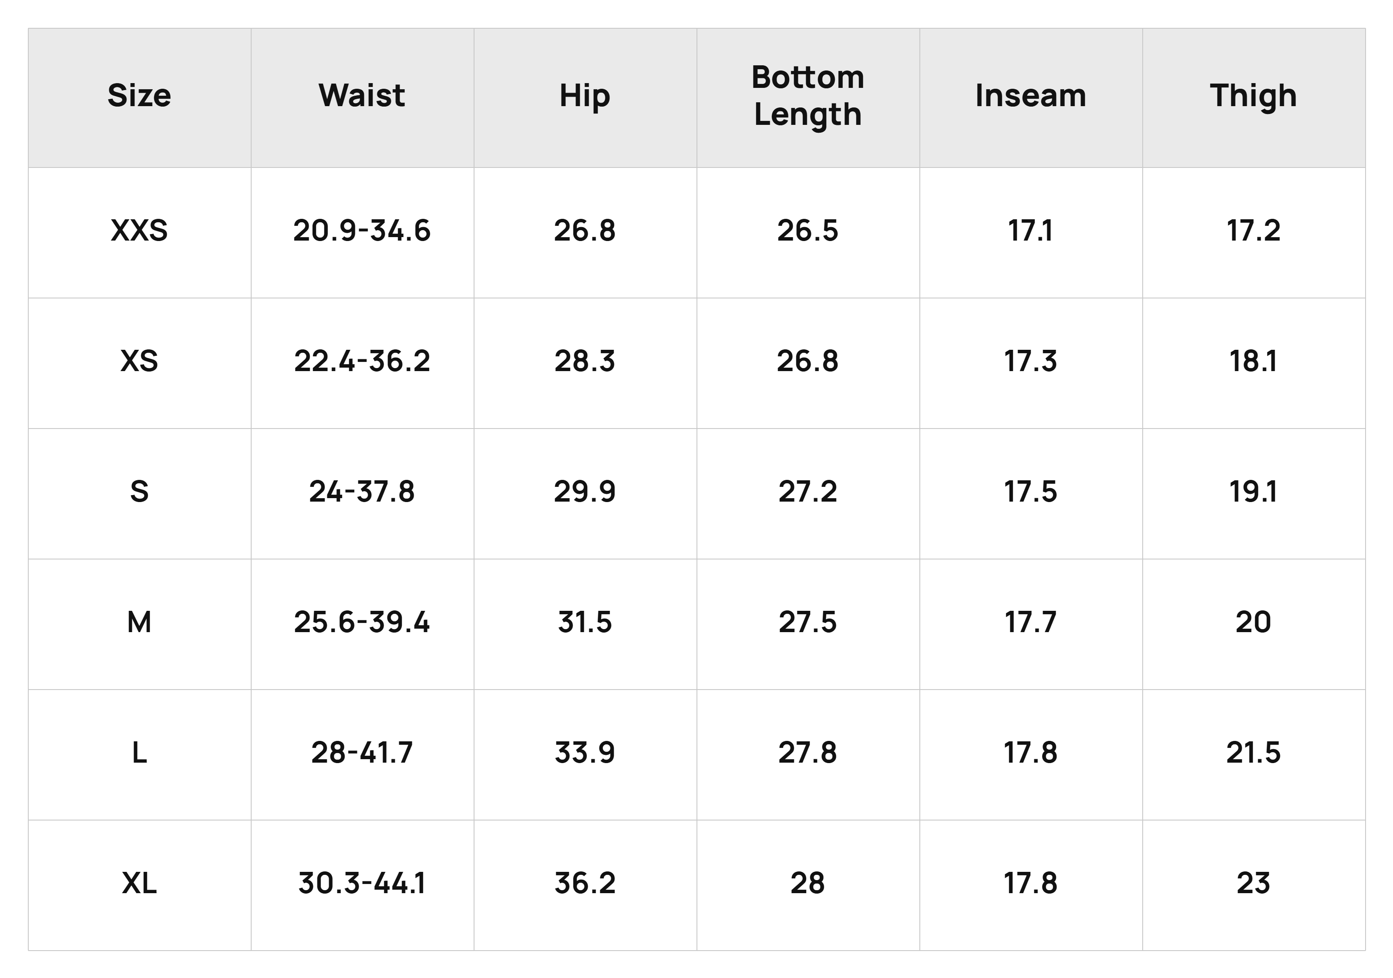The image size is (1393, 978).
Task: Select the S size row label
Action: 139,492
